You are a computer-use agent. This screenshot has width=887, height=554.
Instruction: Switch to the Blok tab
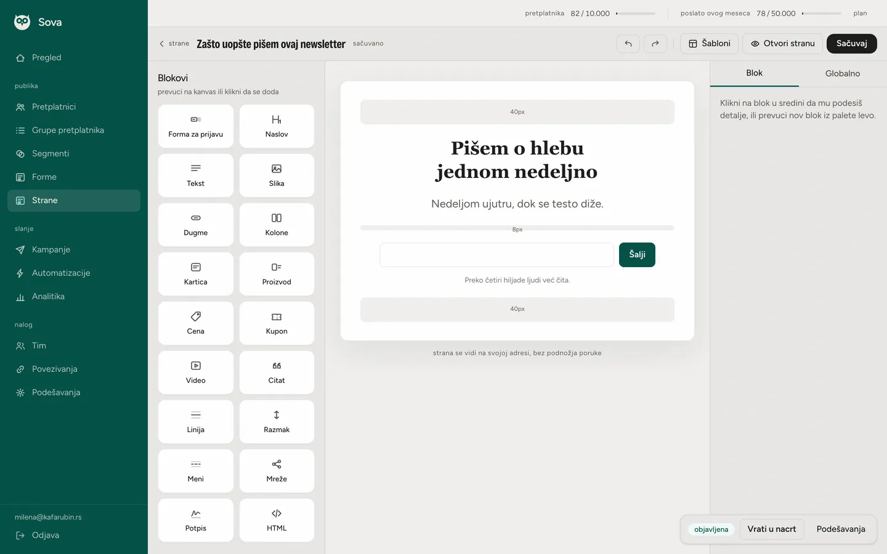[755, 73]
